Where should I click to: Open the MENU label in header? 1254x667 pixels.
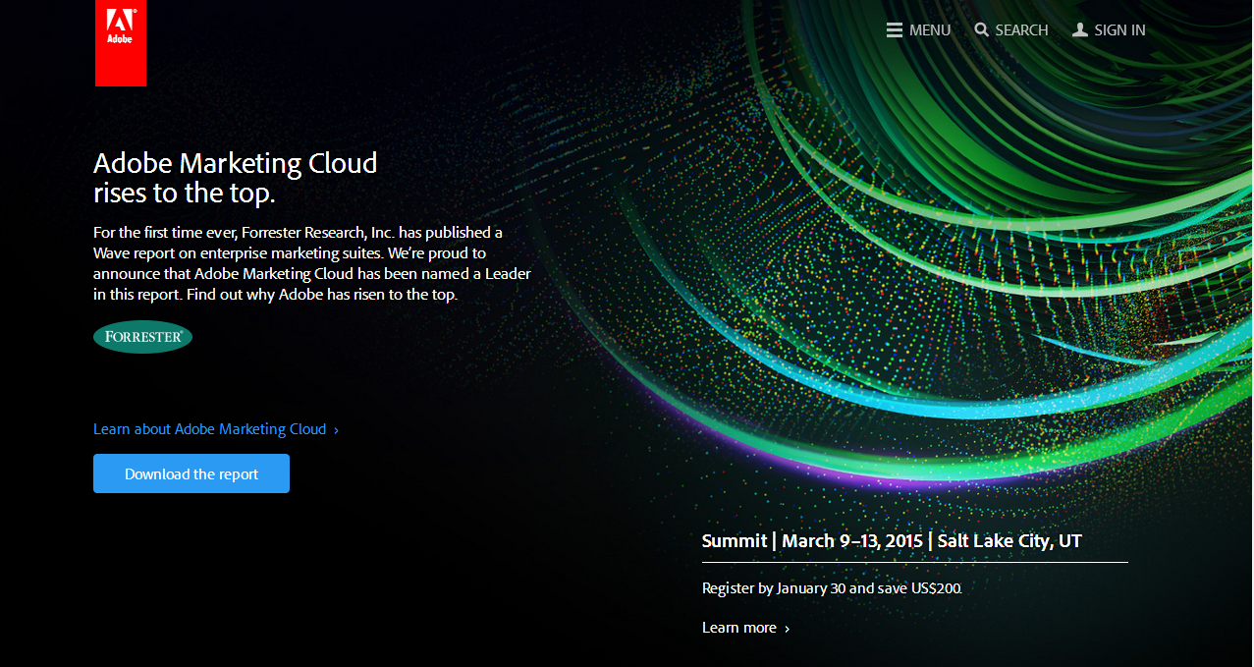(930, 30)
